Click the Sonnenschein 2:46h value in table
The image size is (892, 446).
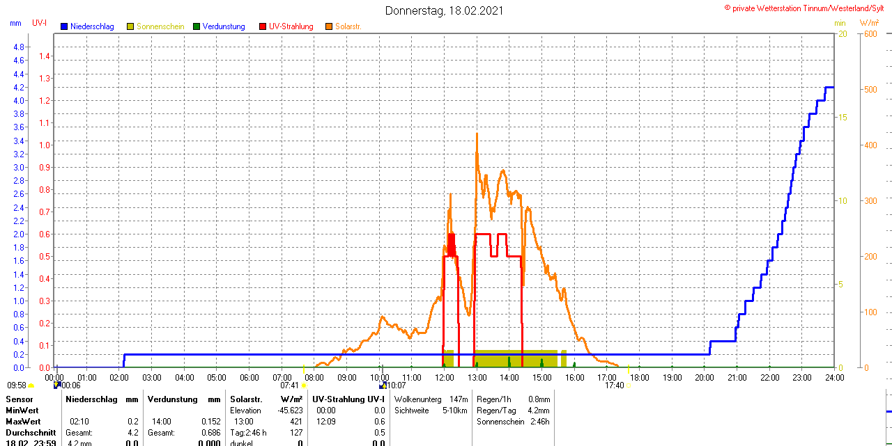coord(513,422)
